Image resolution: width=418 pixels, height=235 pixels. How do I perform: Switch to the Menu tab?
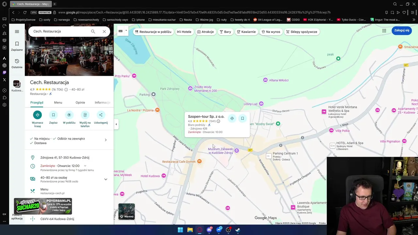click(x=58, y=102)
